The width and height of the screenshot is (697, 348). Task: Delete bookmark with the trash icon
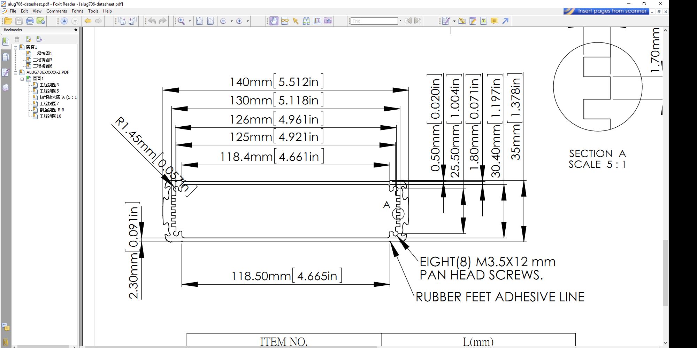pos(17,39)
